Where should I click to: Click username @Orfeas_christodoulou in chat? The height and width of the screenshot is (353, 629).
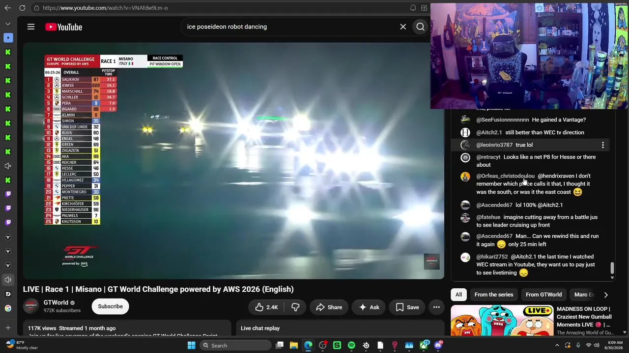505,176
